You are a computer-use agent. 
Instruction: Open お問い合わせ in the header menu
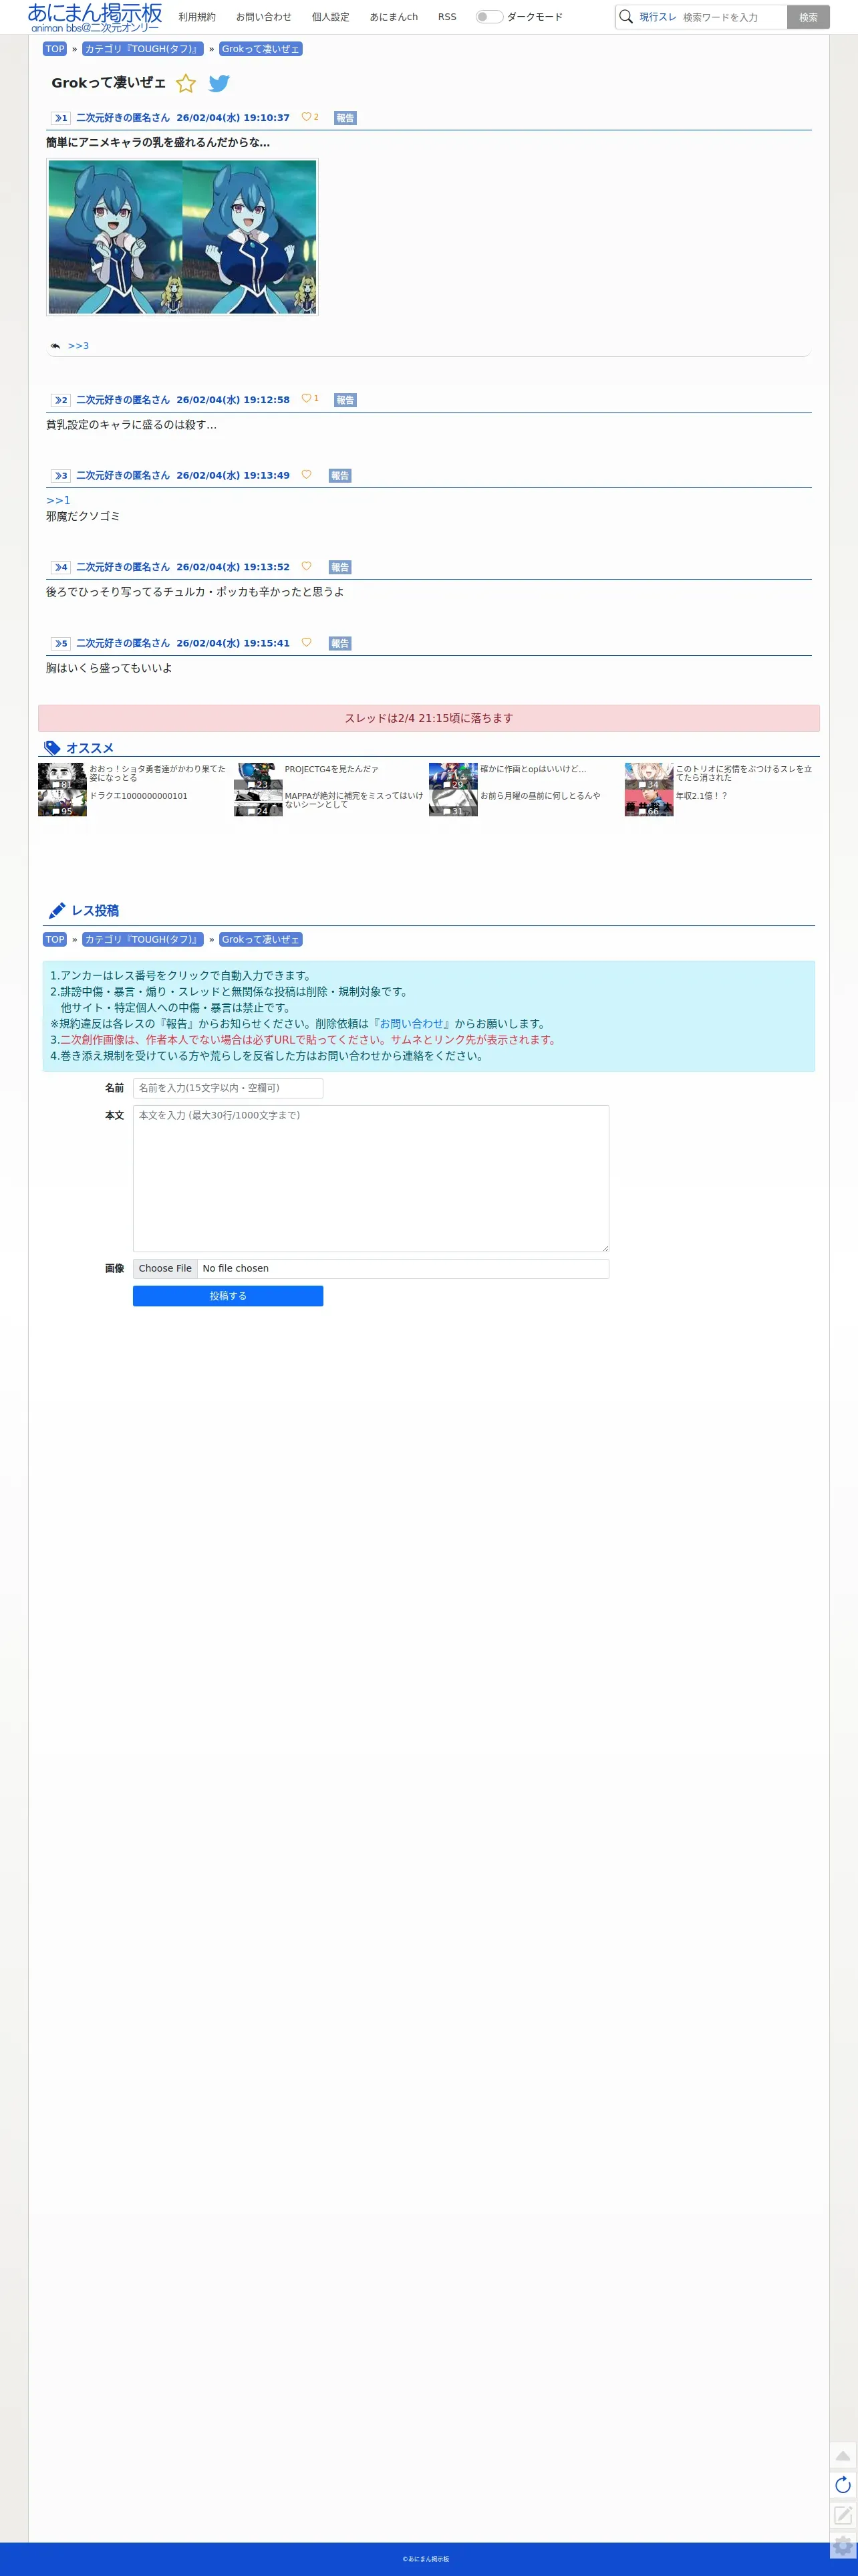coord(264,17)
